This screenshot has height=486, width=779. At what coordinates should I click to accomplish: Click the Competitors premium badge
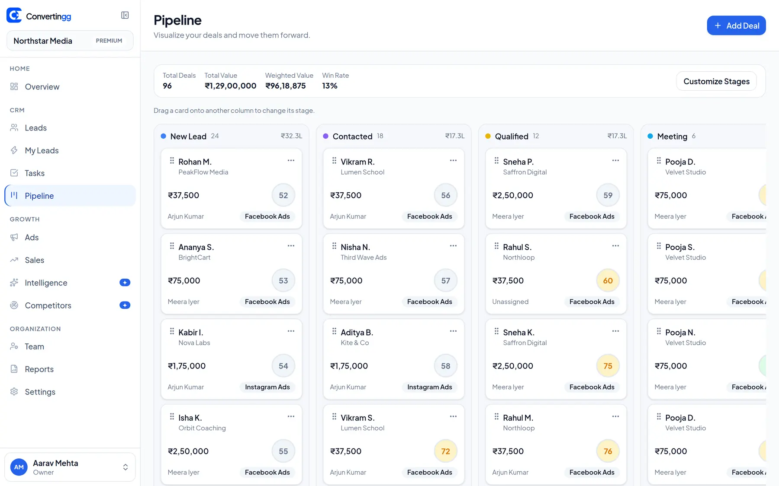point(125,305)
